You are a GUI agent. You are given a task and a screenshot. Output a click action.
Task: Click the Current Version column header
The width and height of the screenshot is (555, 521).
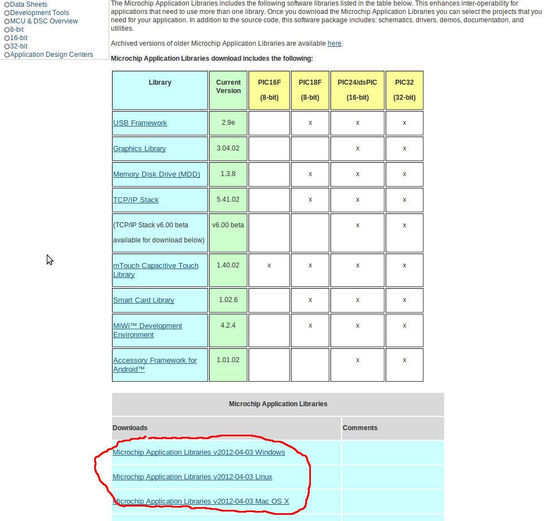[x=228, y=90]
